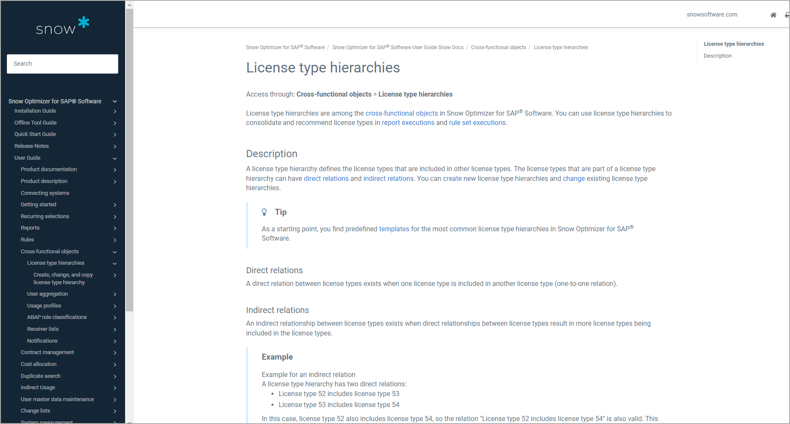Focus the Search input field

coord(62,64)
